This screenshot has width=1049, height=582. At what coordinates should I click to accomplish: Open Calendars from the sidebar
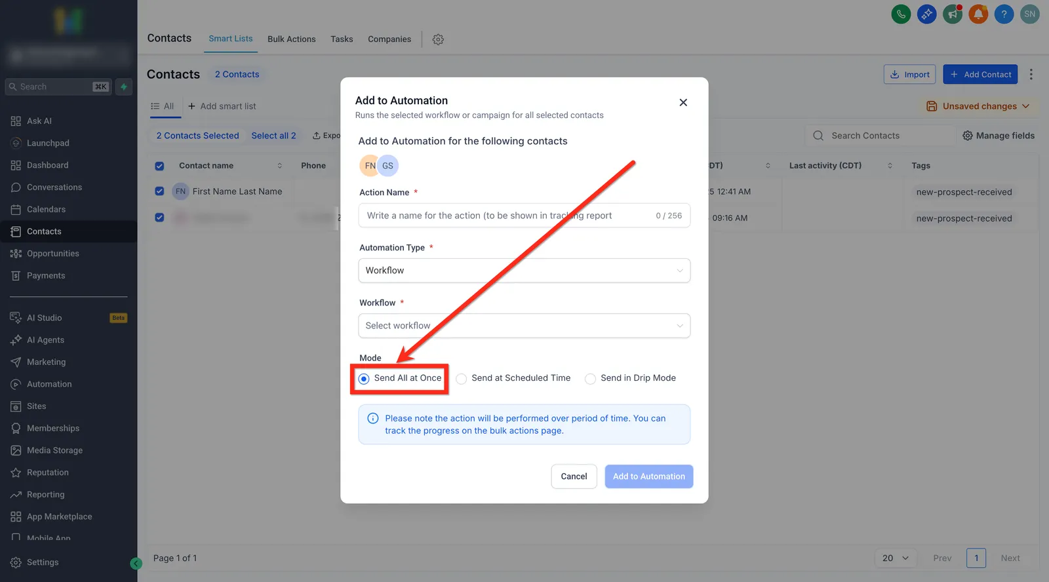pyautogui.click(x=46, y=209)
